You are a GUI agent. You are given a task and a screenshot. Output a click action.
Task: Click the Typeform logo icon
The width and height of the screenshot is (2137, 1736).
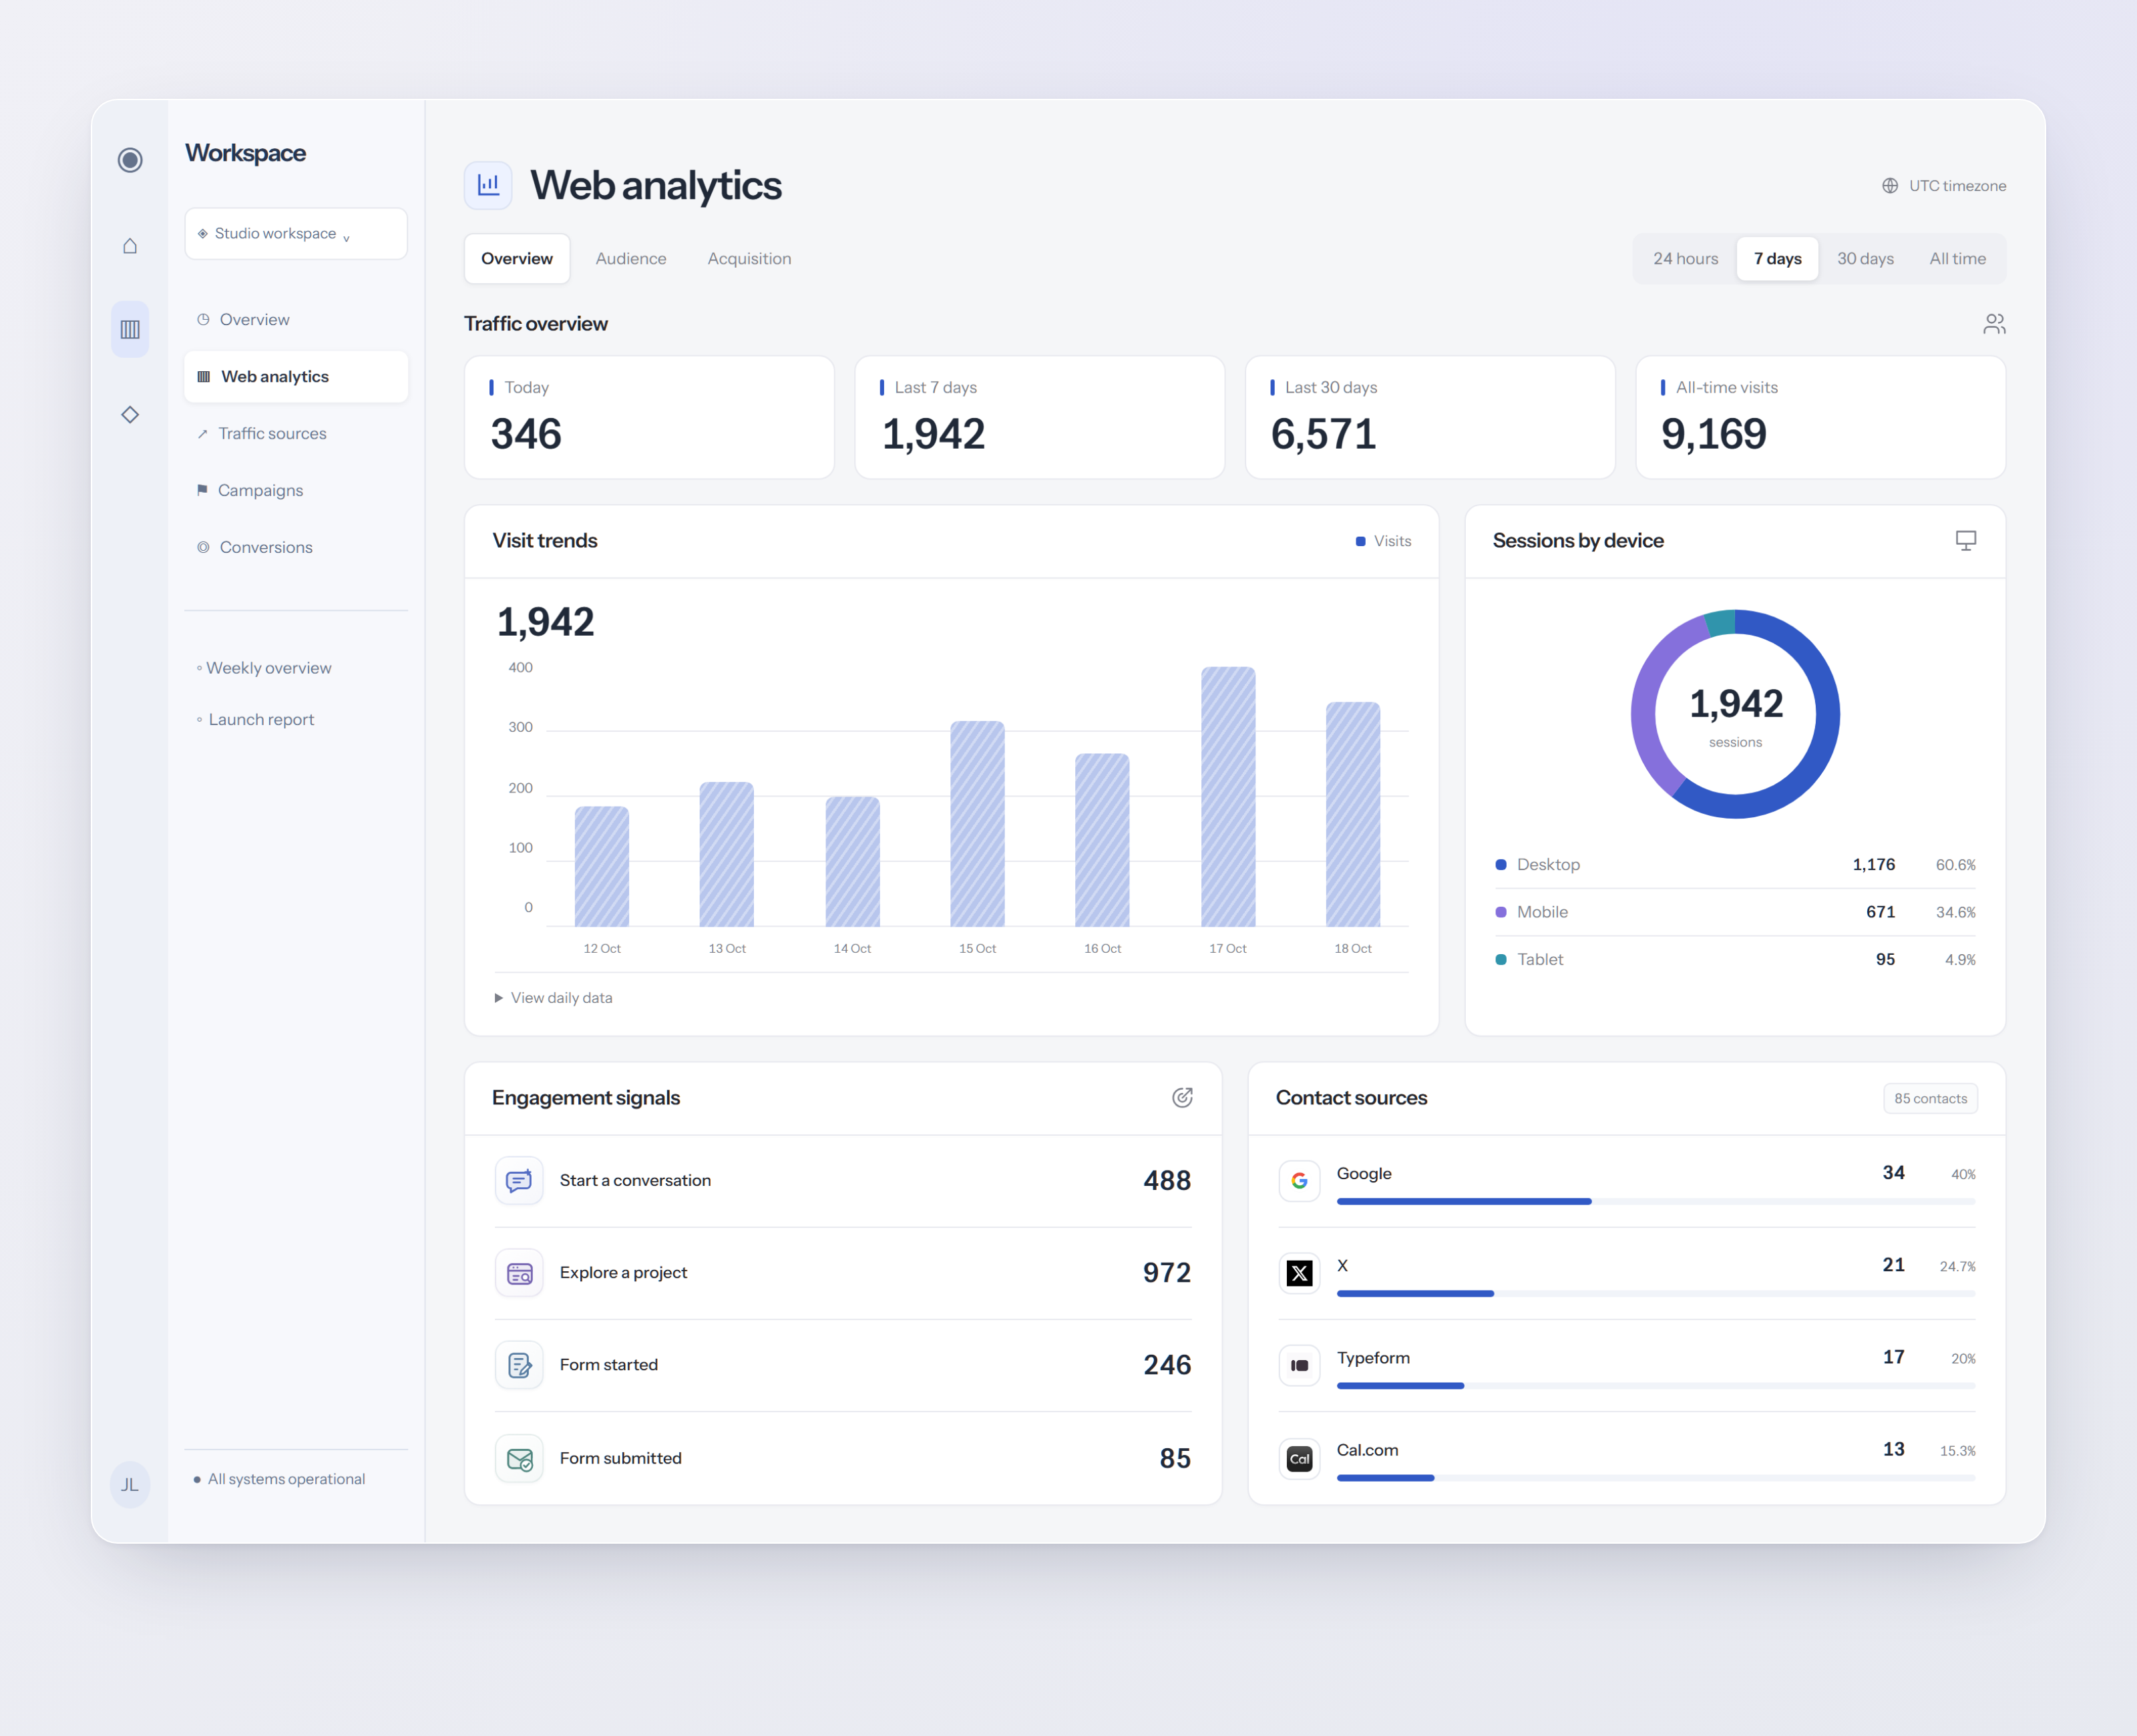1300,1365
